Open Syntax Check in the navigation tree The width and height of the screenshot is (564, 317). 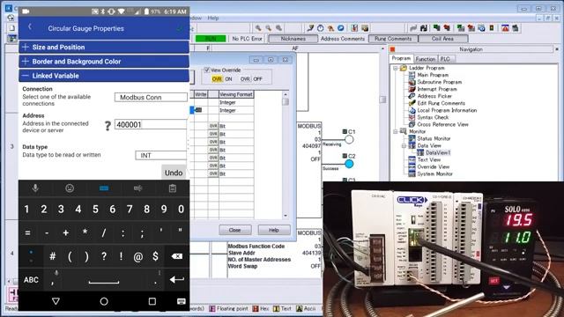coord(433,117)
